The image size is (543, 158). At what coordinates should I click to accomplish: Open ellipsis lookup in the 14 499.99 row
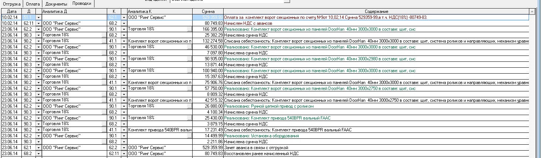coord(189,136)
